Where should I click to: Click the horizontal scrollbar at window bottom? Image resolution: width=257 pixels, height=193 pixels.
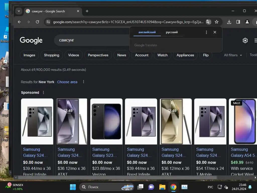click(117, 178)
